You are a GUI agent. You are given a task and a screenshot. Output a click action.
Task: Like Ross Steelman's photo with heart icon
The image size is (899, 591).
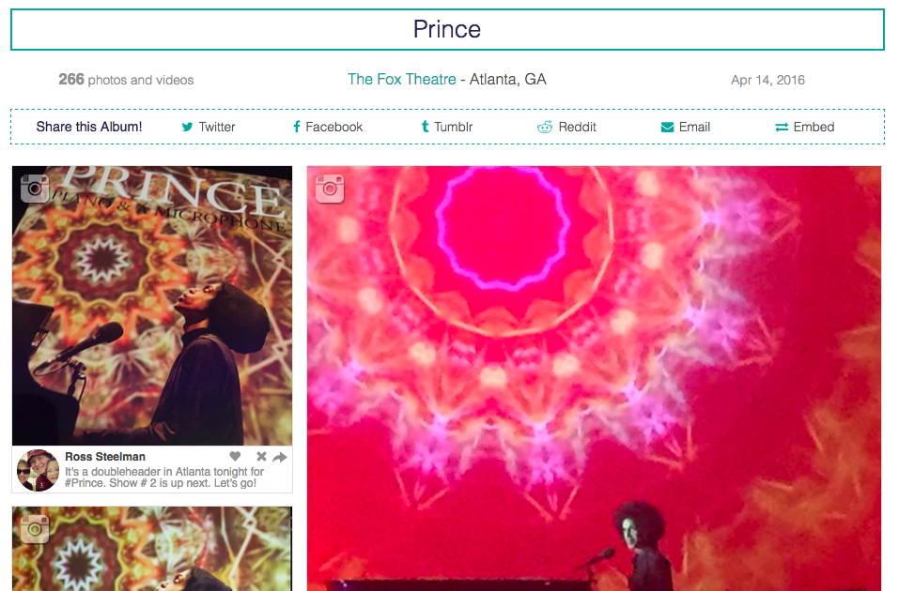pyautogui.click(x=235, y=457)
